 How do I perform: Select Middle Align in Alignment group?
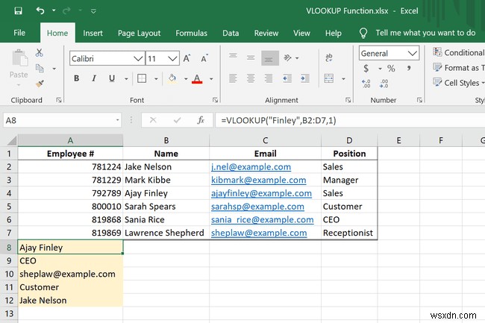[251, 57]
